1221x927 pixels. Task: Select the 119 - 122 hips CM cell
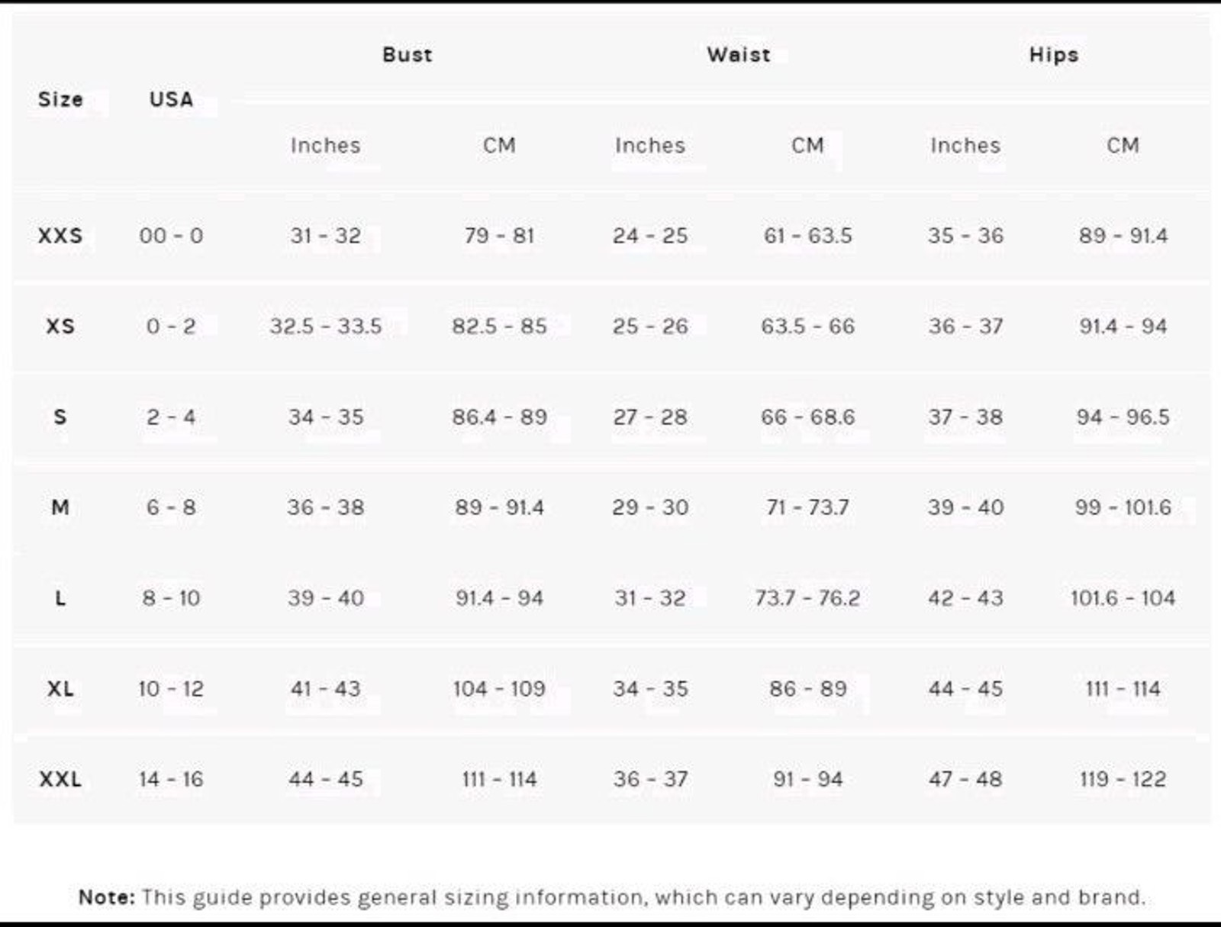click(1123, 779)
